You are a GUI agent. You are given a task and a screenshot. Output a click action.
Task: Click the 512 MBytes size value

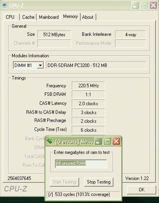54,35
